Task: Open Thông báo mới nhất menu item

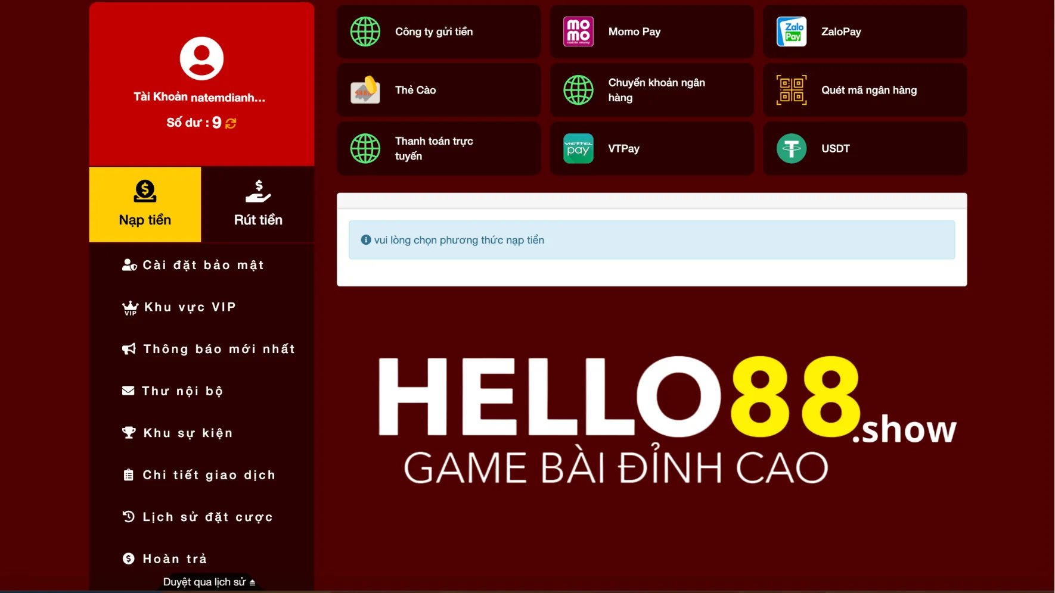Action: (201, 349)
